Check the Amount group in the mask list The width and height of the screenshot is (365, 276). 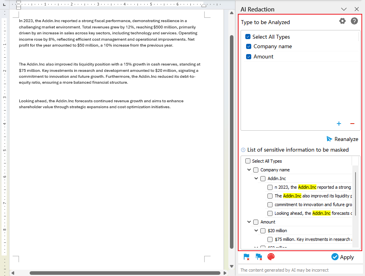256,222
